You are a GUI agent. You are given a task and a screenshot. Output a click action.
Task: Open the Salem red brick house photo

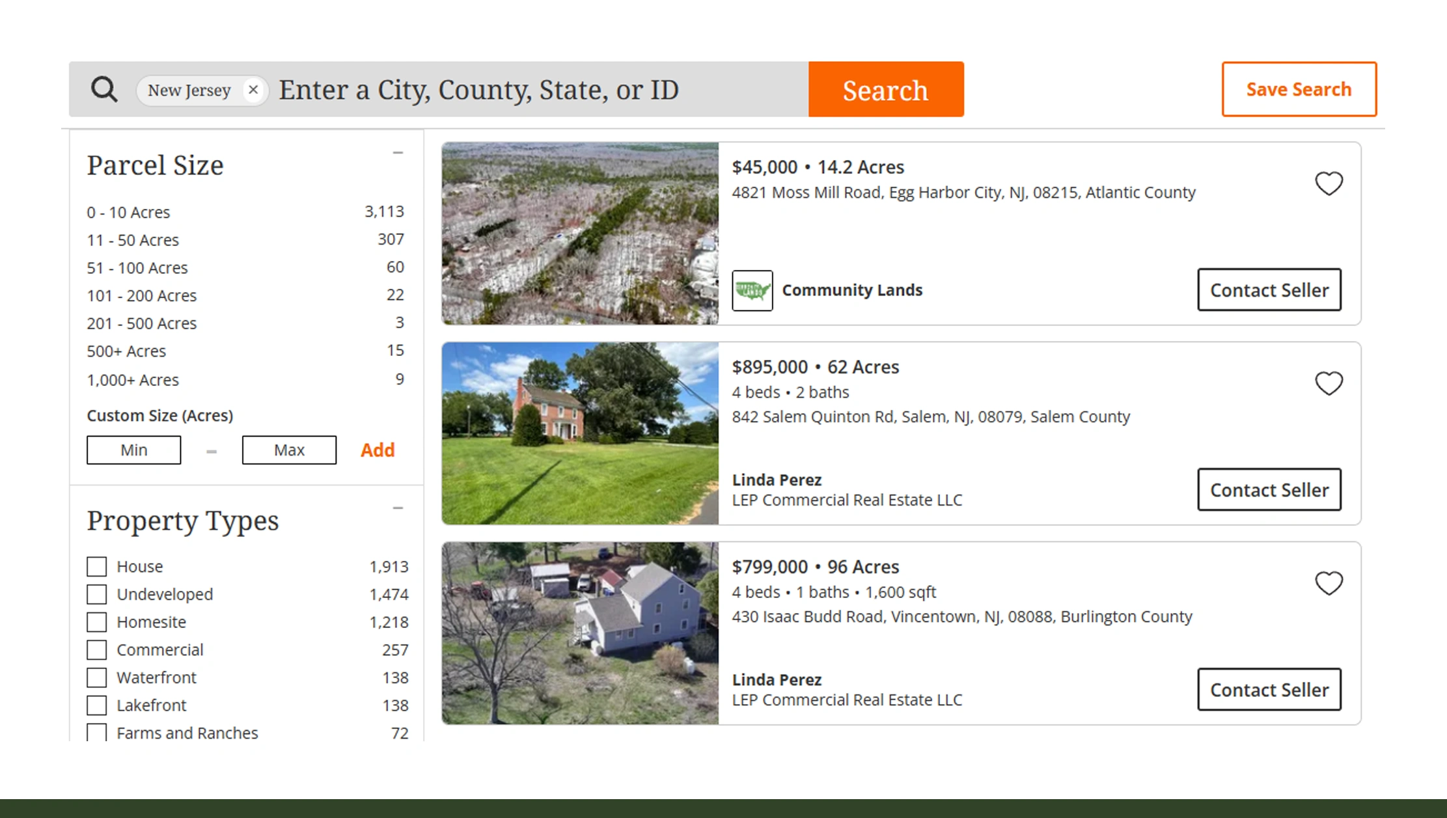580,433
